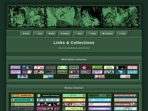
Task: Click the pink Jigglypuff maroon 88x31 button
Action: (x=86, y=67)
